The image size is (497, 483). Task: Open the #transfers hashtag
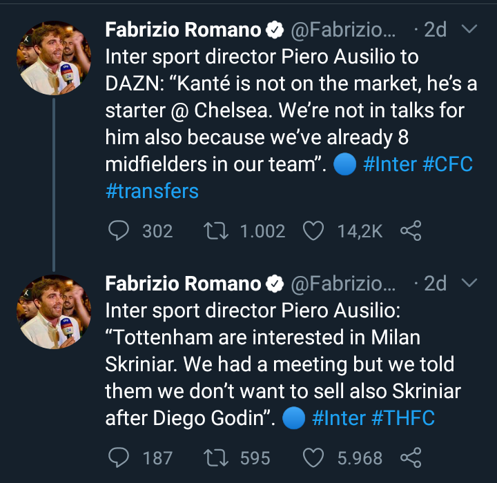[152, 191]
